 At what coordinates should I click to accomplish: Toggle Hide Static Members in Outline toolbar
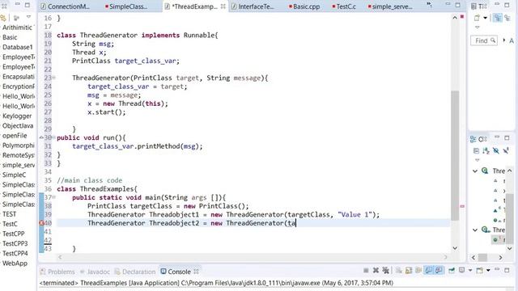[506, 151]
